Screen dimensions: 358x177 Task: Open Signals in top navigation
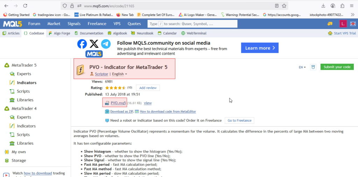coord(74,24)
